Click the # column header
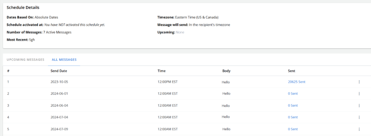This screenshot has height=136, width=371. pos(8,71)
